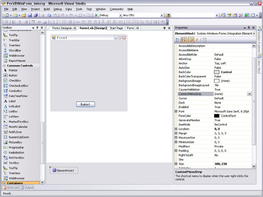The height and width of the screenshot is (197, 263).
Task: Open the Object Browser toolbar icon
Action: 235,15
